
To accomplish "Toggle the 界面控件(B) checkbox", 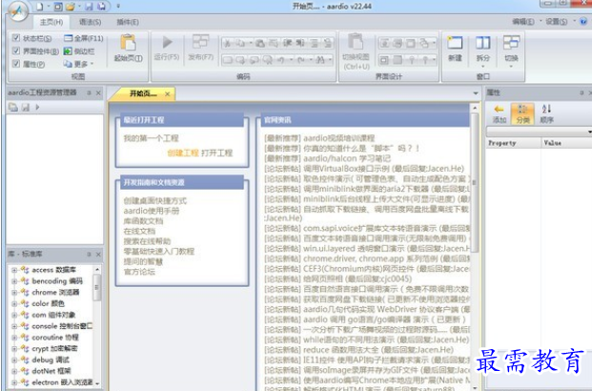I will click(x=16, y=51).
